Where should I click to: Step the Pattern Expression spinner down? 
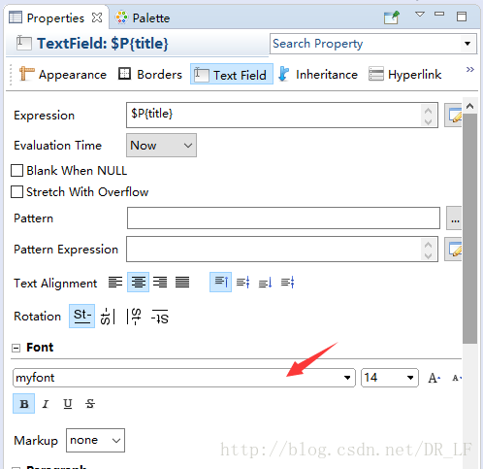click(x=429, y=256)
